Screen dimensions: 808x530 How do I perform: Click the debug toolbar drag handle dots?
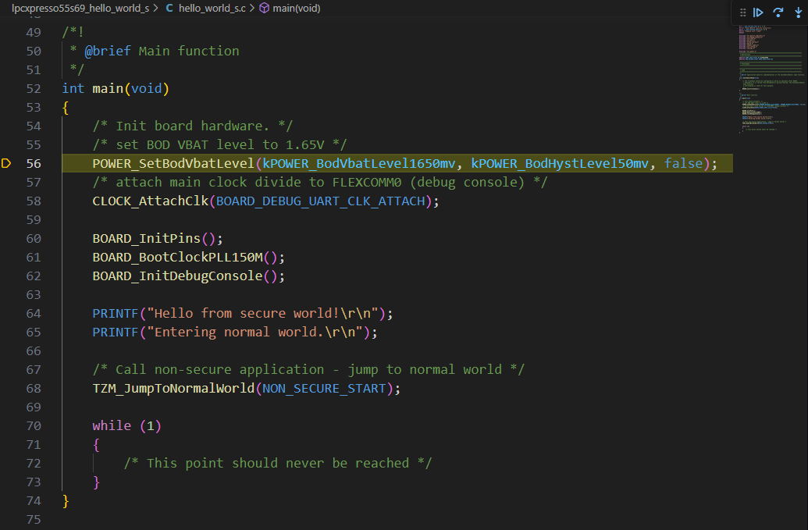tap(742, 12)
